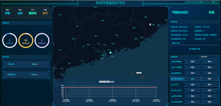Click the 在线 status of 气泡式水位计 row
This screenshot has height=106, width=221.
193,79
